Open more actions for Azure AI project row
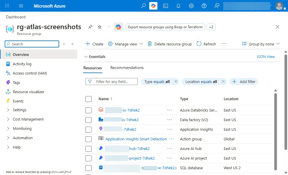The height and width of the screenshot is (175, 288). pyautogui.click(x=170, y=158)
